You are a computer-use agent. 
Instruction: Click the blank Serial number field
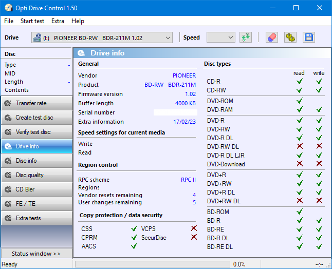coord(175,112)
